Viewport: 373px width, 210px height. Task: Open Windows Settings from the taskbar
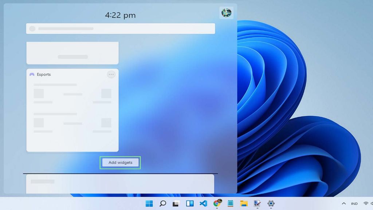[270, 203]
